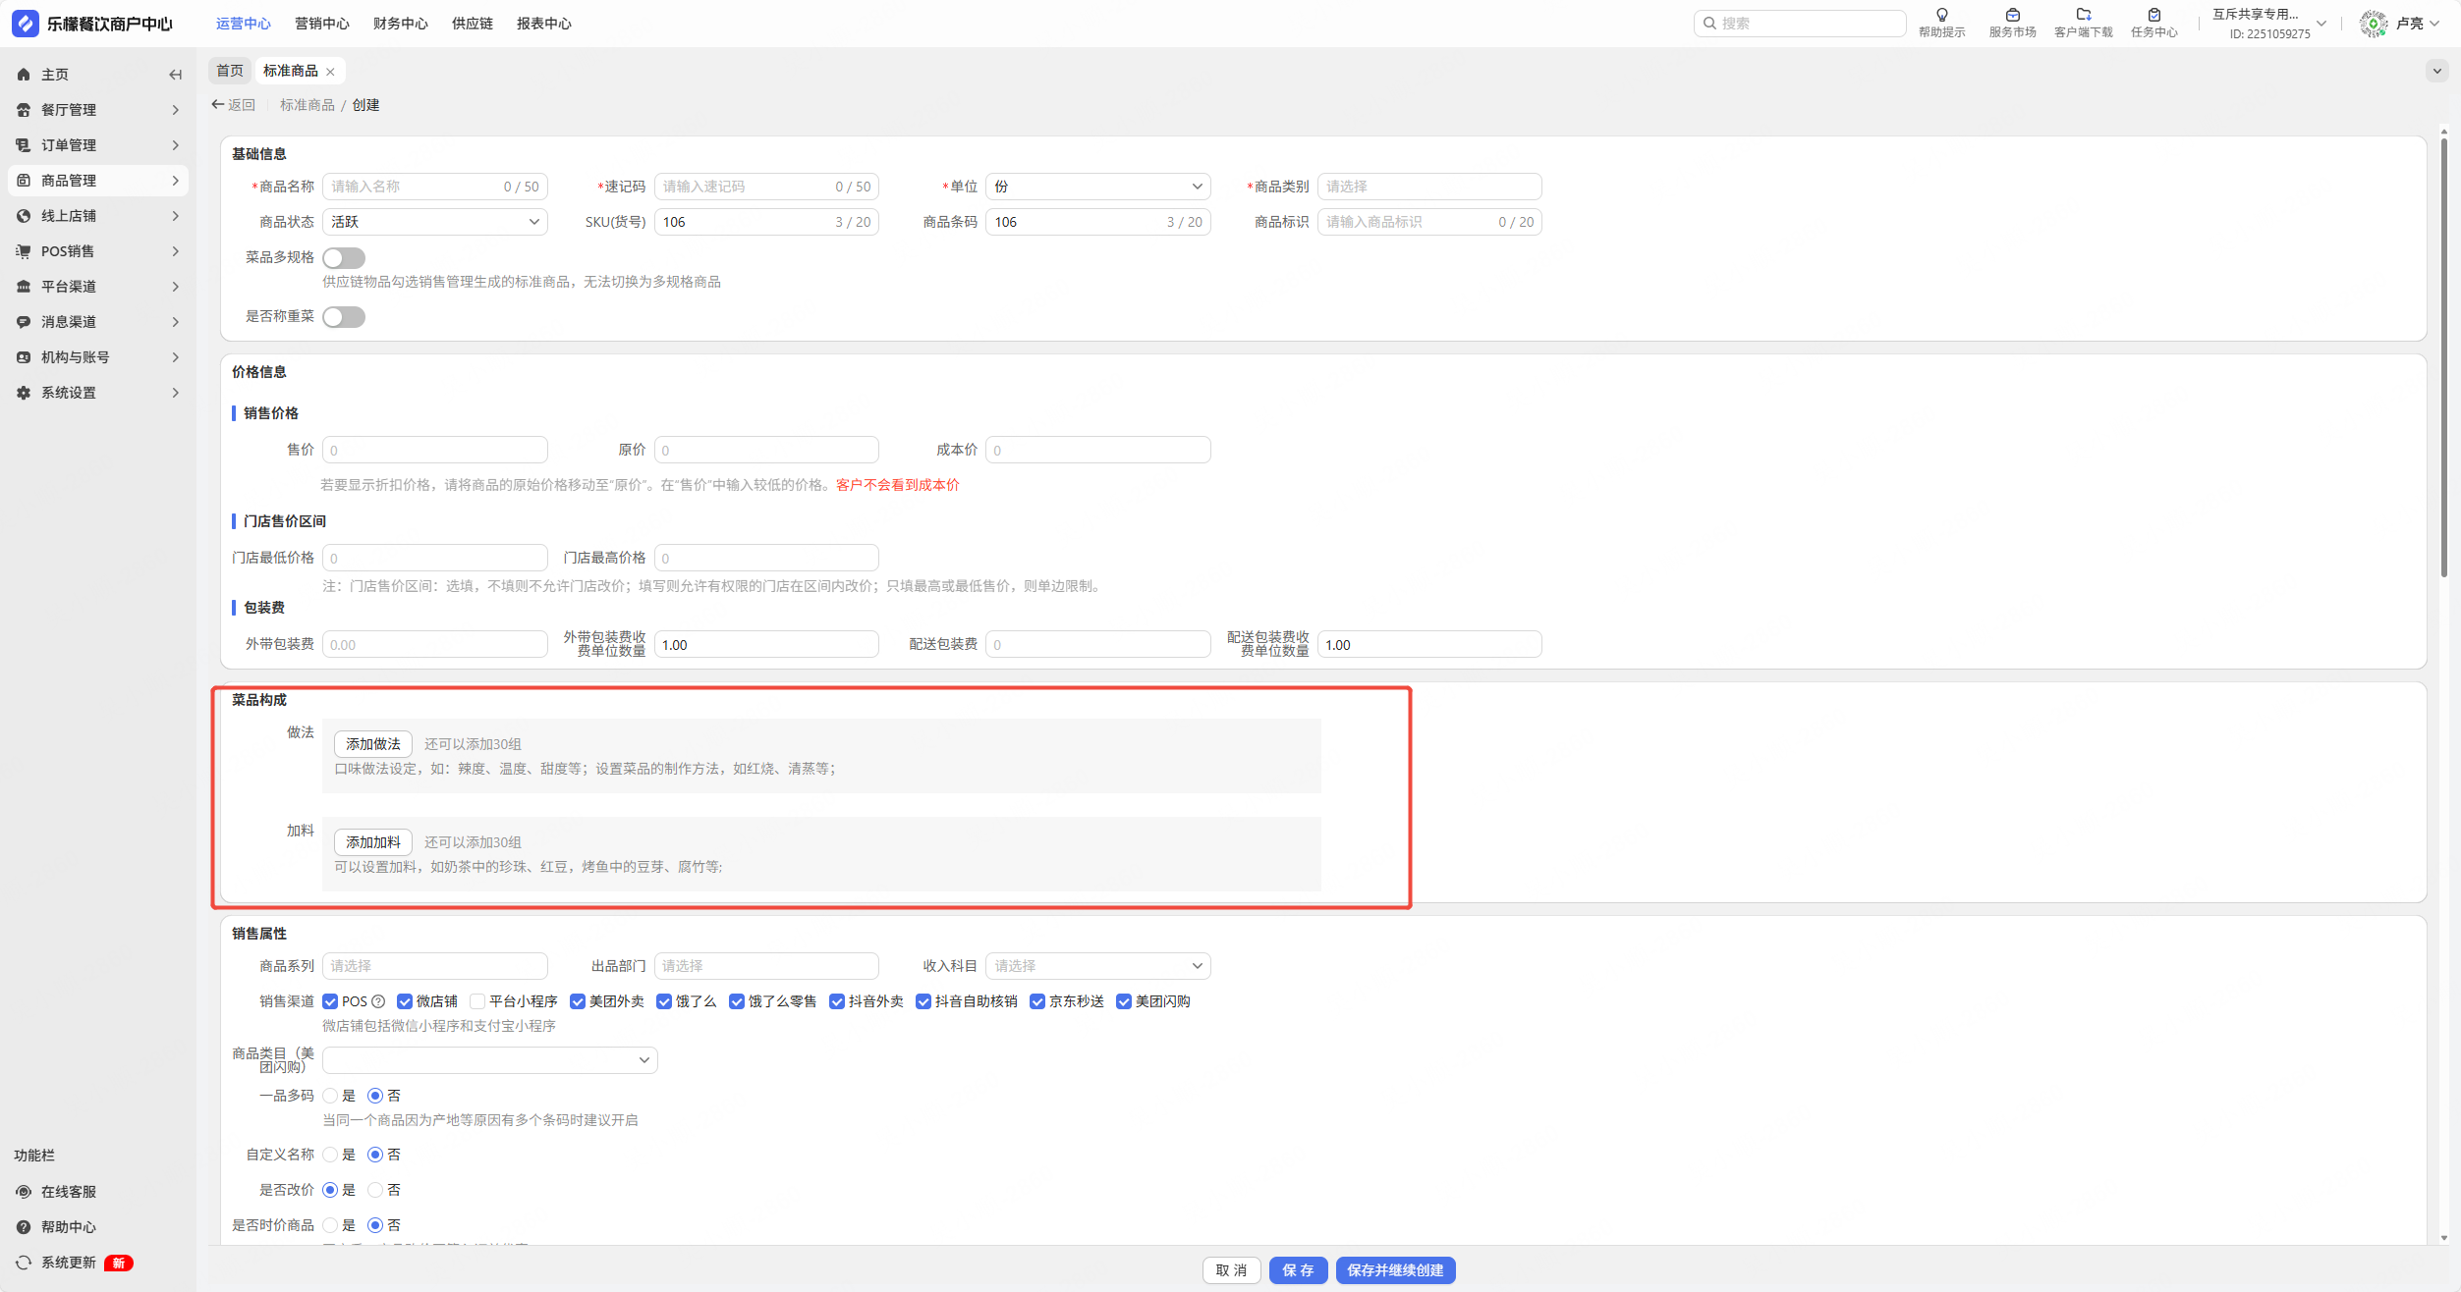
Task: Switch to the 营销中心 top menu
Action: point(321,24)
